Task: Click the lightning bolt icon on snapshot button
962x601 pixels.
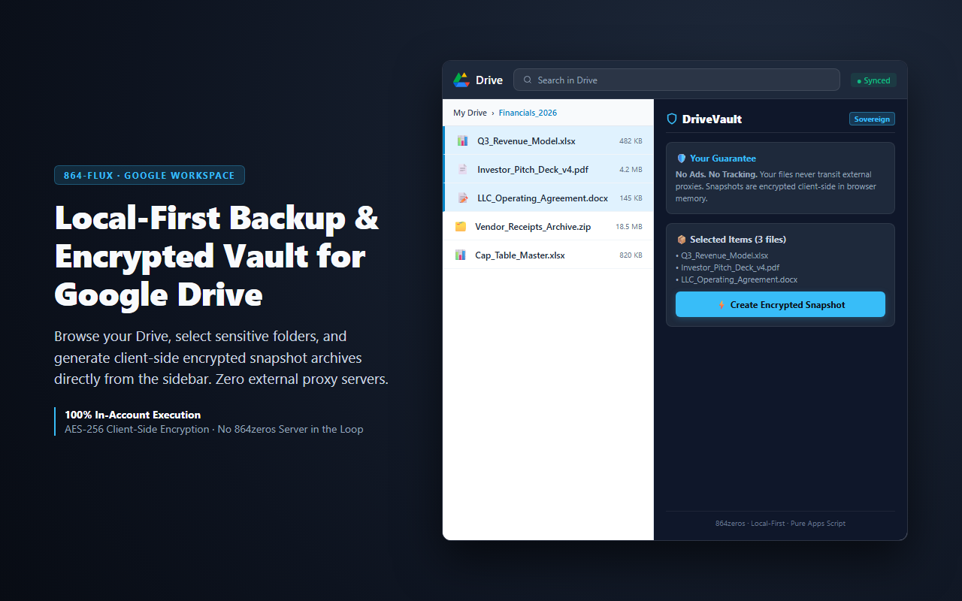Action: [721, 305]
